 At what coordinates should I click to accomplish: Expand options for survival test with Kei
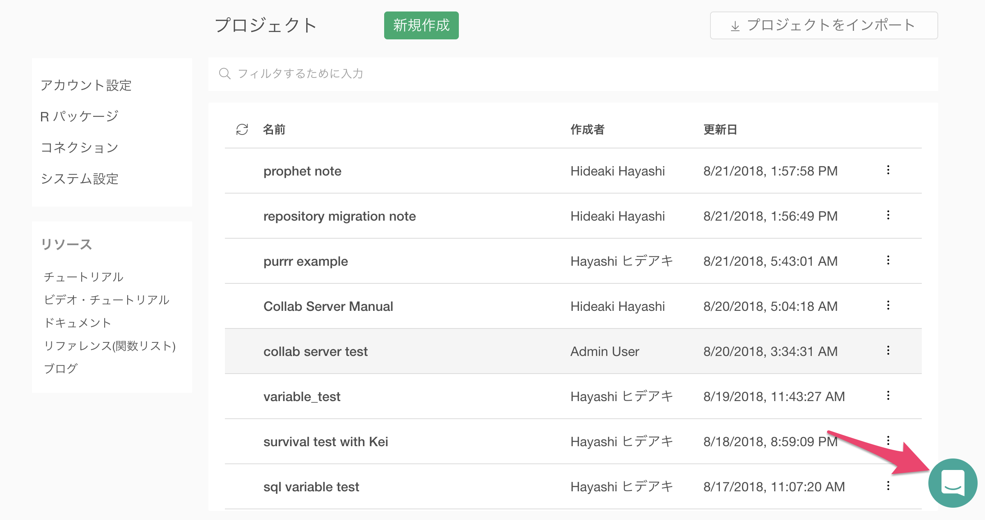coord(888,441)
